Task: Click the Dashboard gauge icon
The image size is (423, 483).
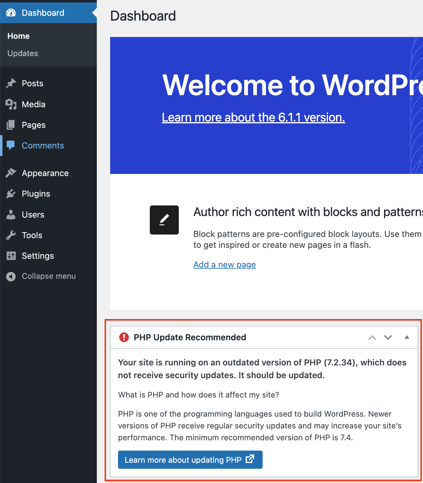Action: pos(11,13)
